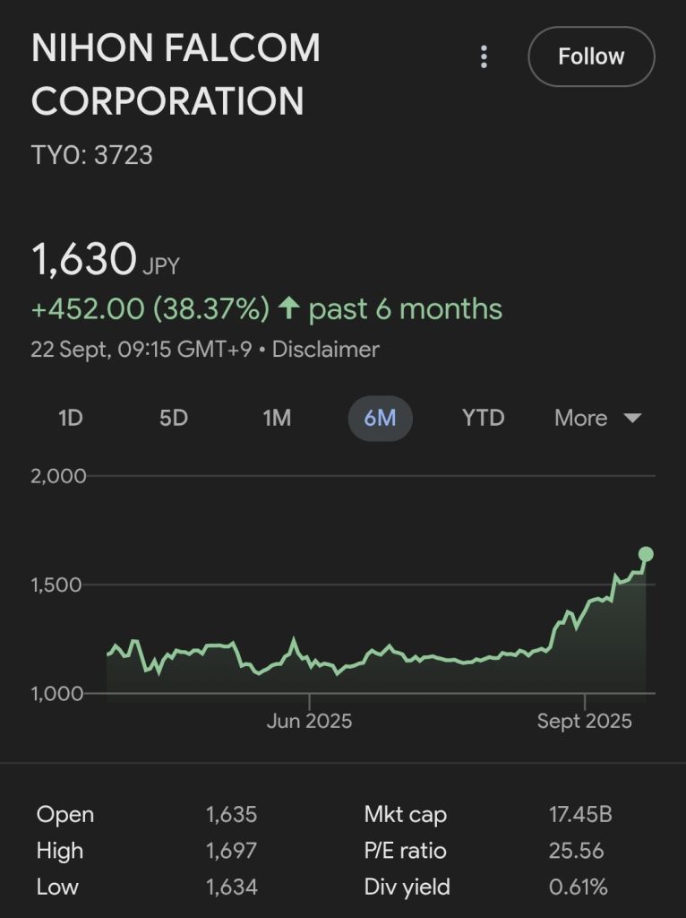Click the Jun 2025 axis marker
The width and height of the screenshot is (686, 918).
(x=309, y=721)
